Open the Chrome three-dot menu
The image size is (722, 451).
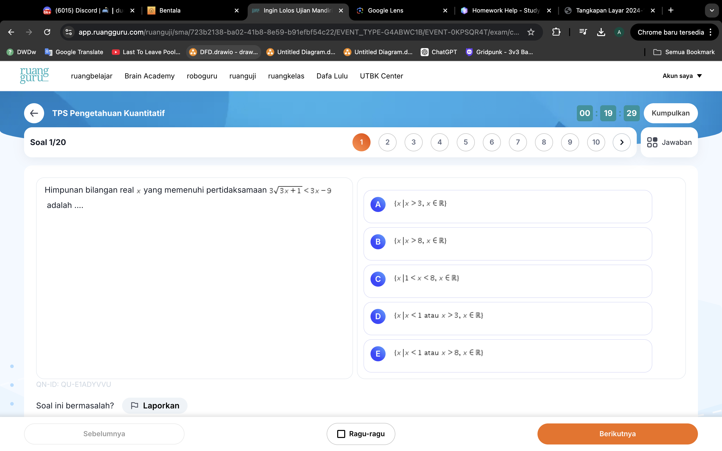(x=710, y=32)
